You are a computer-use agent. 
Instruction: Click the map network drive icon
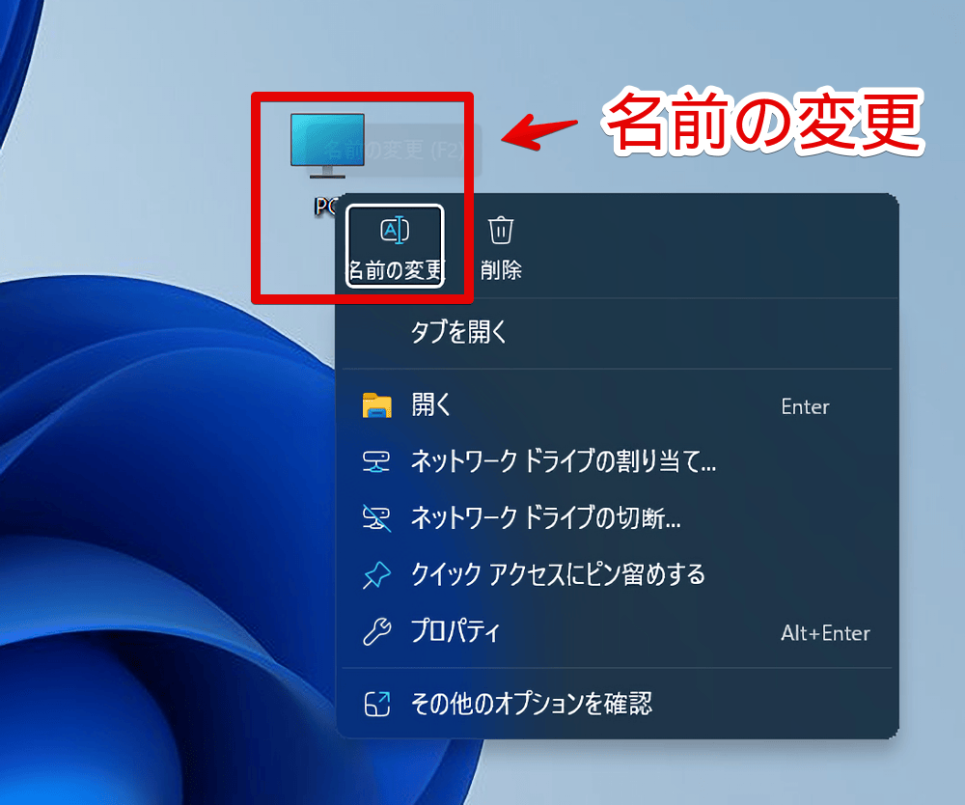coord(376,462)
